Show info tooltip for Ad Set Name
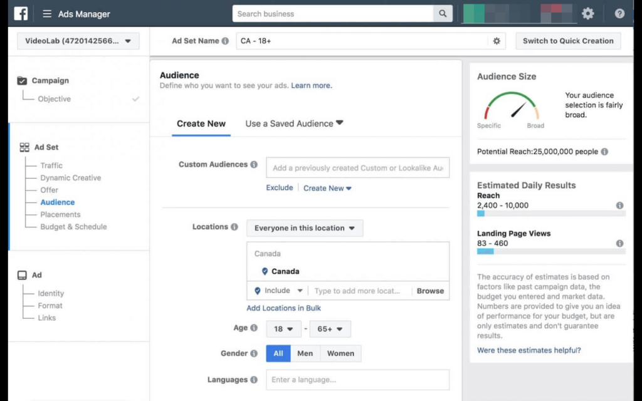This screenshot has width=642, height=401. coord(225,41)
